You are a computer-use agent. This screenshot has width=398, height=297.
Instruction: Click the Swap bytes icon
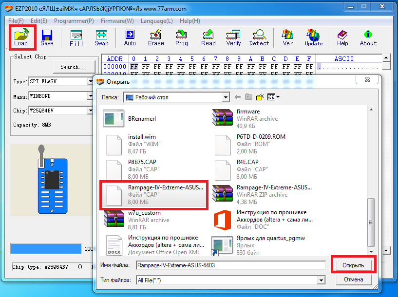coord(101,38)
